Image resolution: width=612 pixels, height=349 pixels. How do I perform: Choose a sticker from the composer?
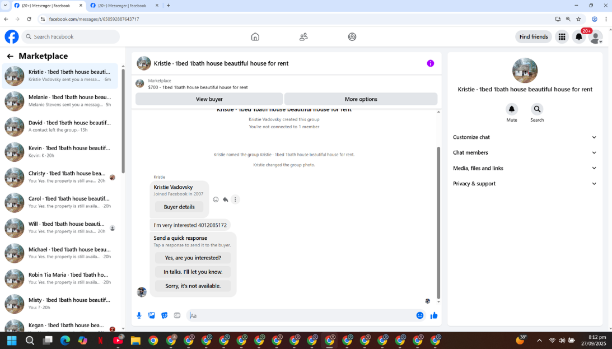[164, 315]
